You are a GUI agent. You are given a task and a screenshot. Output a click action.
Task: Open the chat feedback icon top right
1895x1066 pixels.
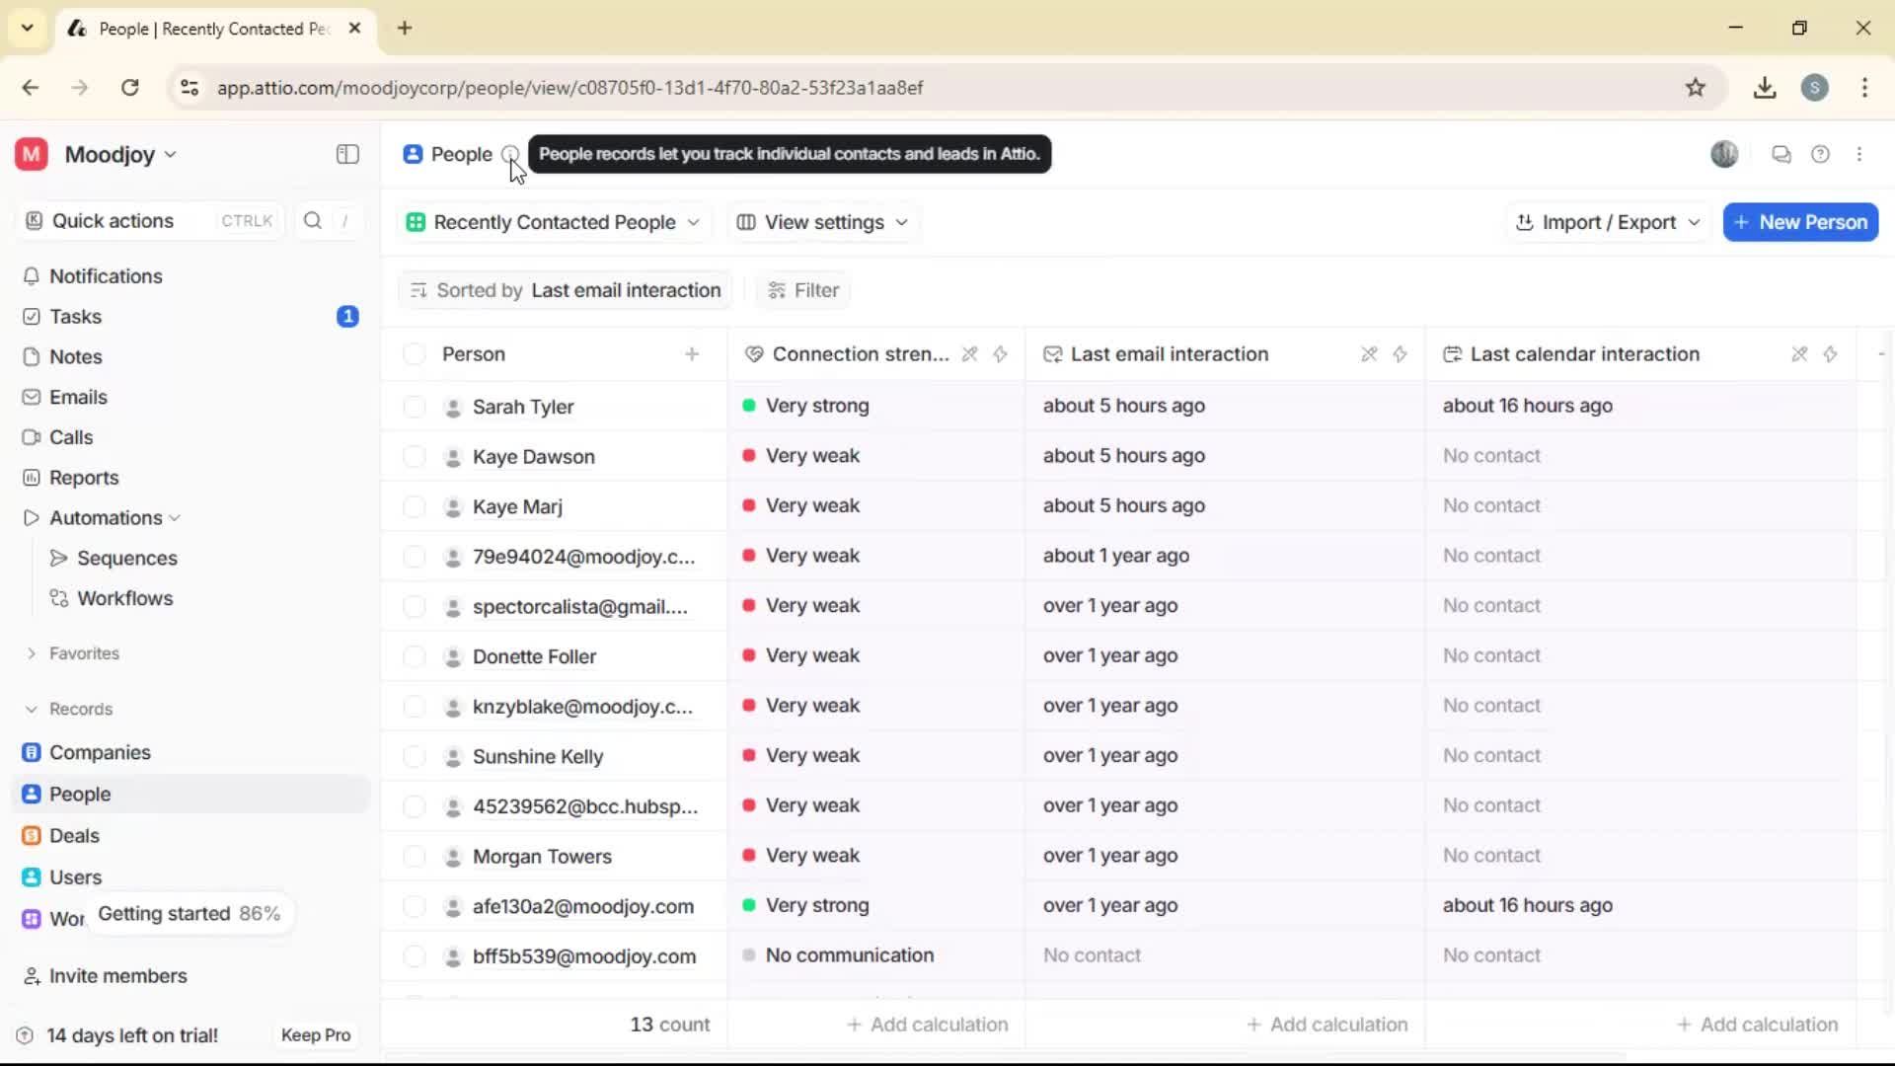click(x=1781, y=154)
